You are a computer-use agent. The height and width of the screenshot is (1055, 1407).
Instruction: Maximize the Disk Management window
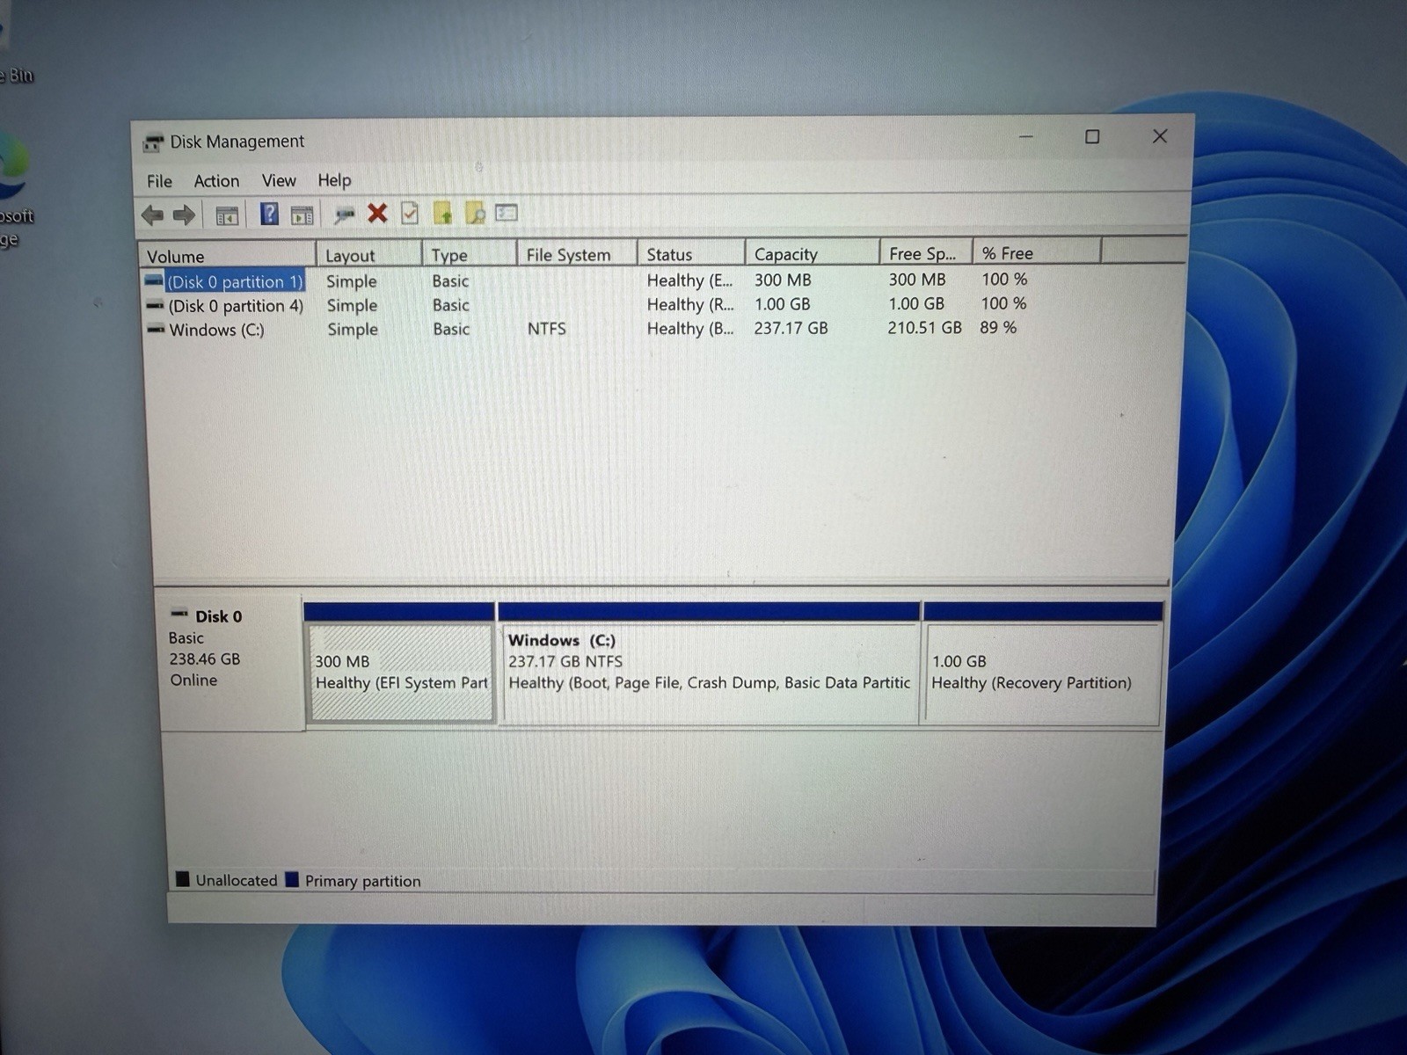(1092, 136)
